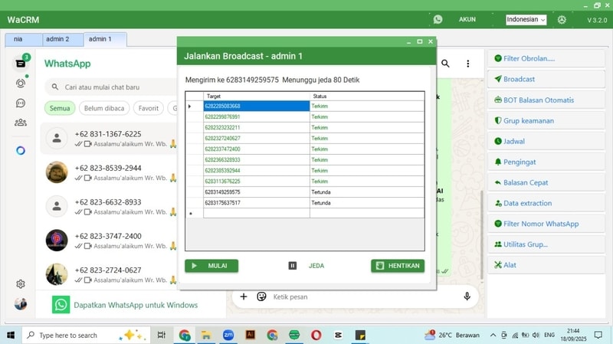
Task: Click the microphone voice message icon
Action: 467,296
